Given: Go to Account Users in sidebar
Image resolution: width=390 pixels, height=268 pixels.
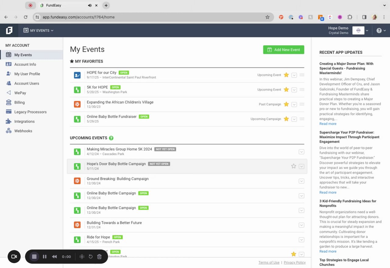Looking at the screenshot, I should click(x=31, y=83).
